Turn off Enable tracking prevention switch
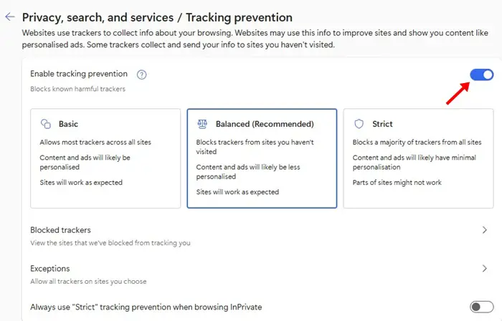The width and height of the screenshot is (502, 321). click(x=481, y=75)
